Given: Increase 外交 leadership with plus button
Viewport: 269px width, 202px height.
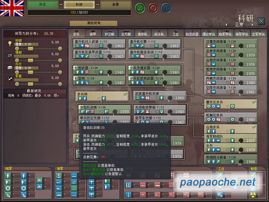Looking at the screenshot, I should tap(60, 72).
